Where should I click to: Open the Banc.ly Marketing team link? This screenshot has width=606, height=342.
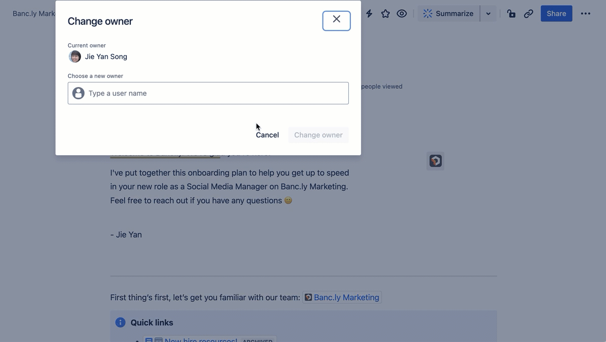pyautogui.click(x=346, y=297)
